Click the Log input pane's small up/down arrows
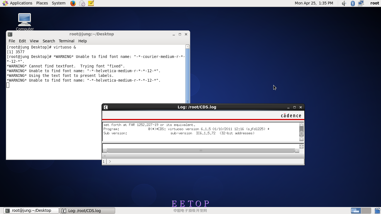Screen dimensions: 381x214 pos(302,146)
